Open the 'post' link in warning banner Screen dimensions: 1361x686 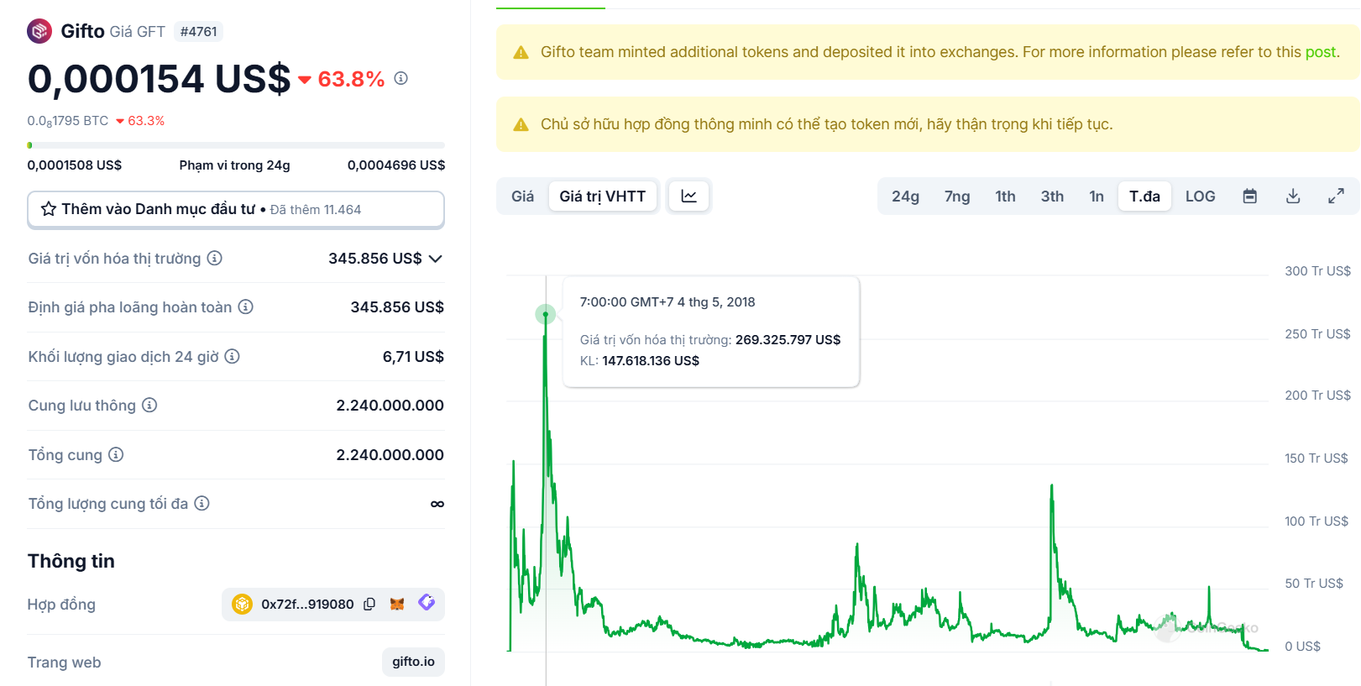(1320, 52)
